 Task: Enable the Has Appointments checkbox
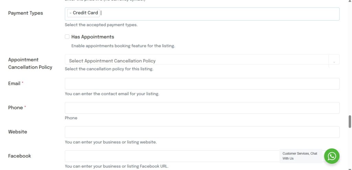[x=67, y=37]
